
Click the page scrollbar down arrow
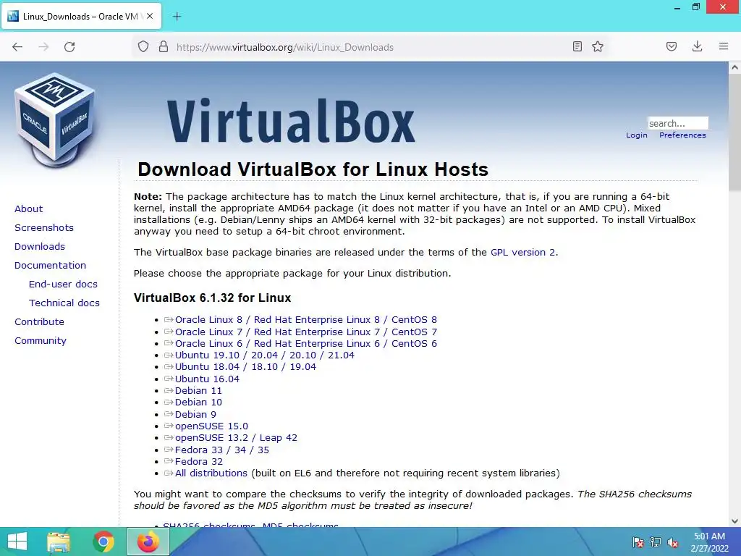734,521
